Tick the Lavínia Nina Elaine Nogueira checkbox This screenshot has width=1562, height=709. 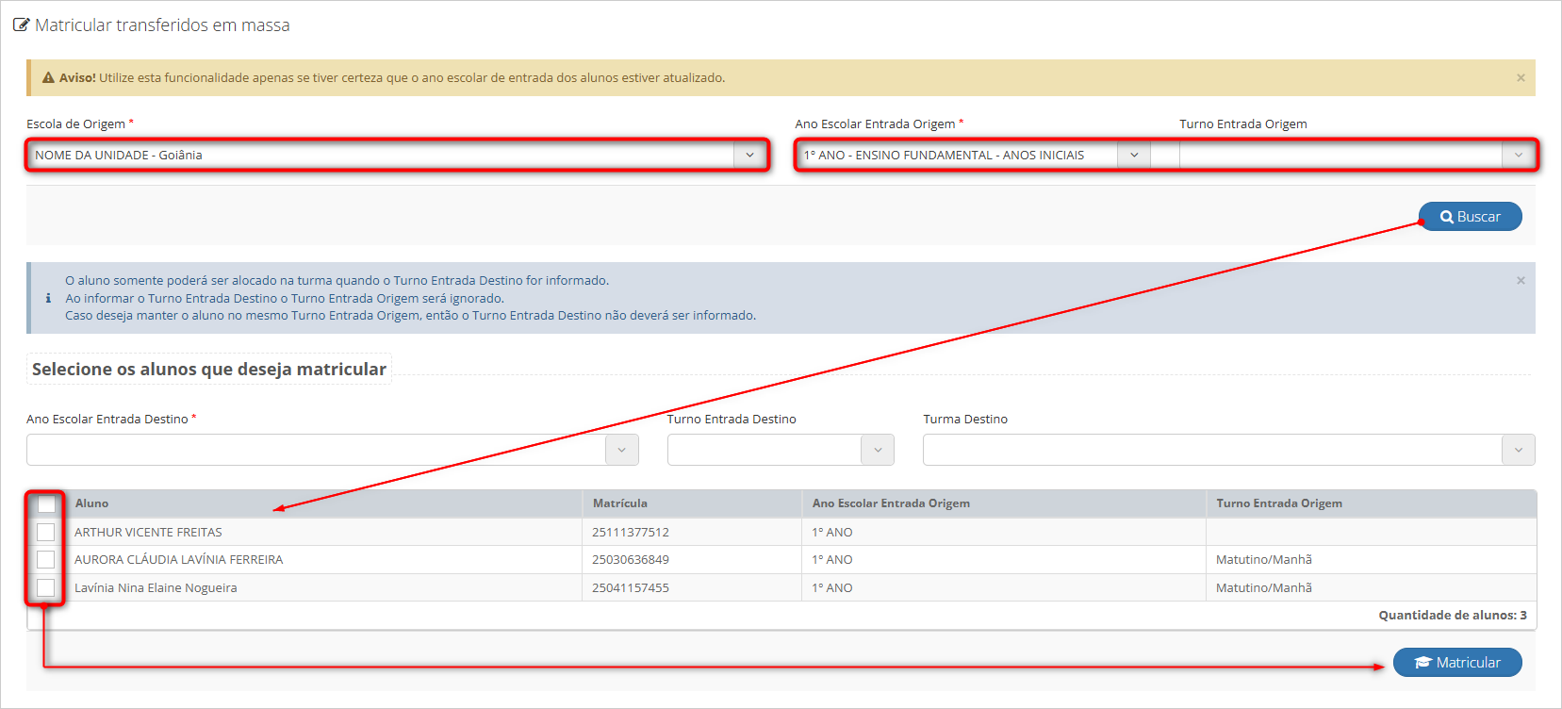[x=45, y=588]
